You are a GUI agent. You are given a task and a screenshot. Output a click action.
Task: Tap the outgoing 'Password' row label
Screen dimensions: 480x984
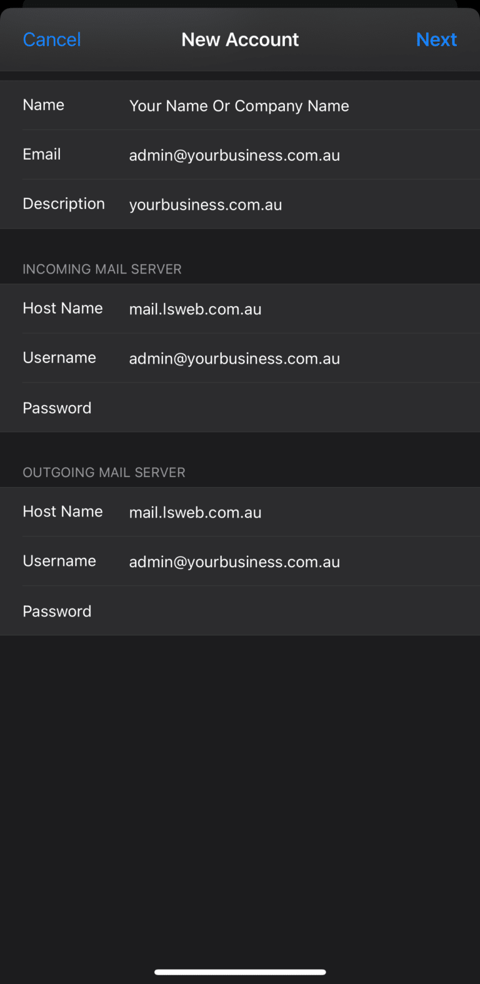57,612
